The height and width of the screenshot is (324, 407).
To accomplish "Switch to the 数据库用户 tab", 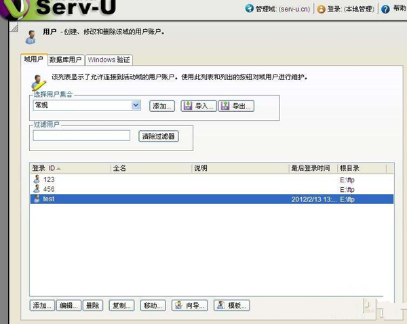I will (66, 60).
